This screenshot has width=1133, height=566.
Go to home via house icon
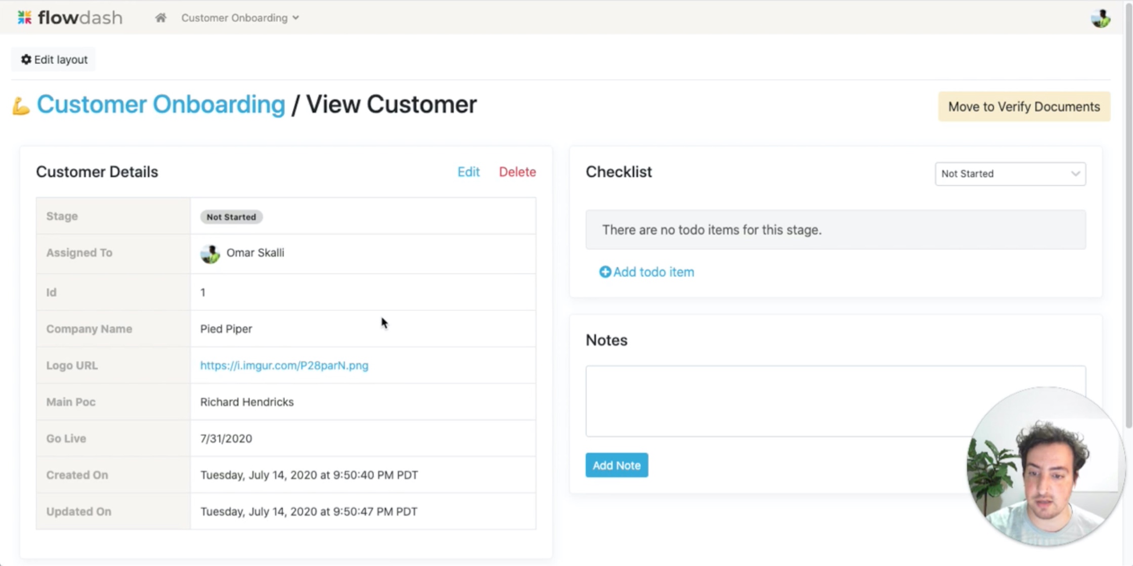160,18
